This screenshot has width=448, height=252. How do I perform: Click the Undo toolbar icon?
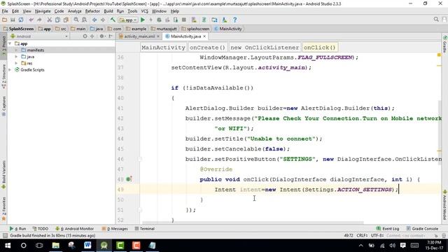[31, 20]
